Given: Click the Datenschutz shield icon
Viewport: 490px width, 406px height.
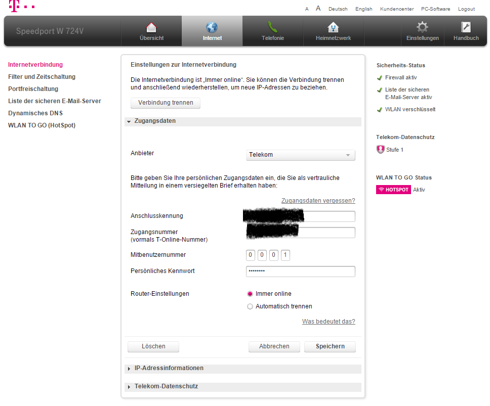Looking at the screenshot, I should coord(380,150).
